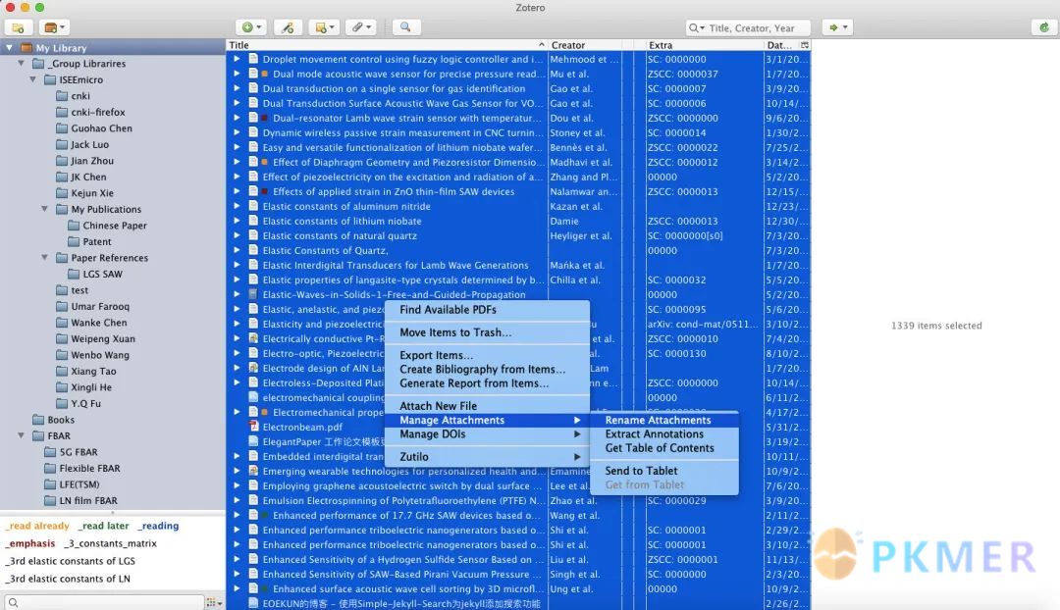Collapse the _Group Librarires collection
The height and width of the screenshot is (610, 1060).
(x=21, y=64)
